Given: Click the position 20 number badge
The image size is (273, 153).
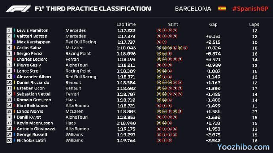Looking at the screenshot, I should point(9,140).
